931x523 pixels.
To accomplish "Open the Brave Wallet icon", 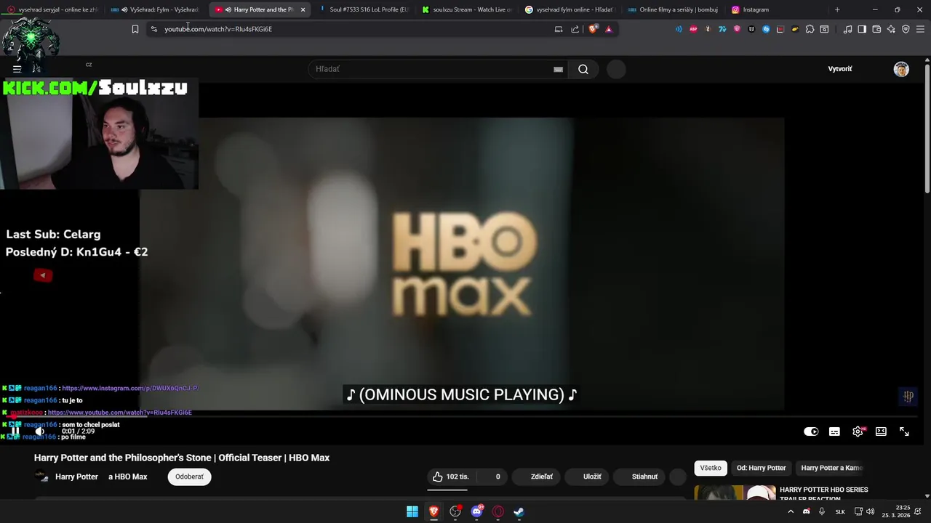I will pos(876,29).
